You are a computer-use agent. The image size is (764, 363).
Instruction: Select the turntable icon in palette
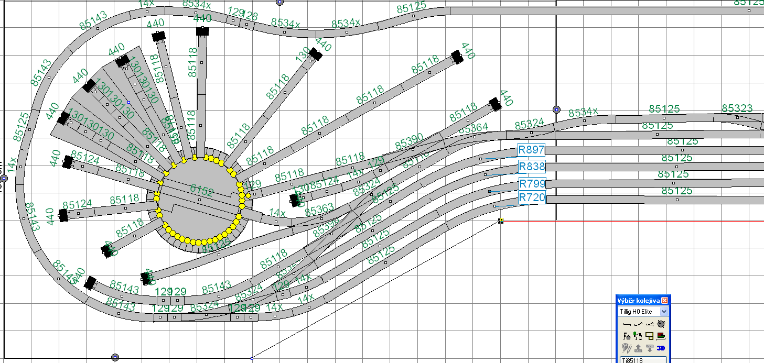[661, 324]
